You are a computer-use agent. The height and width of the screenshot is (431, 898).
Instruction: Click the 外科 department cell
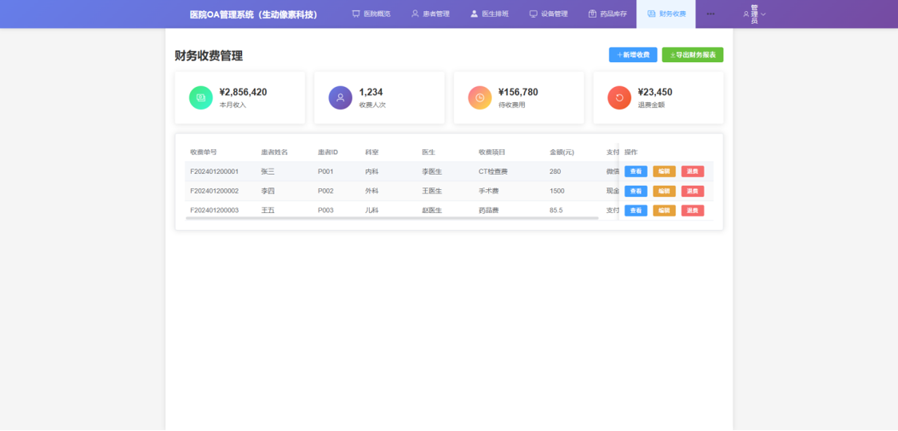372,191
